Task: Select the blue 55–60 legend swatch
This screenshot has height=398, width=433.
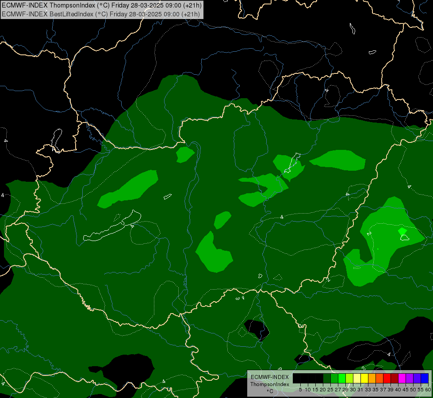Action: point(425,378)
